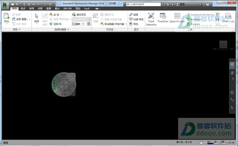
Task: Select the Pan hand tool in navigation bar
Action: tap(232, 73)
